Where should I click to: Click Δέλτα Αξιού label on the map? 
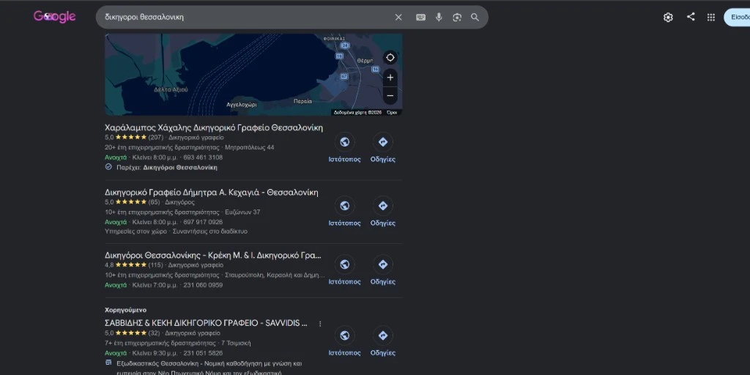coord(171,89)
